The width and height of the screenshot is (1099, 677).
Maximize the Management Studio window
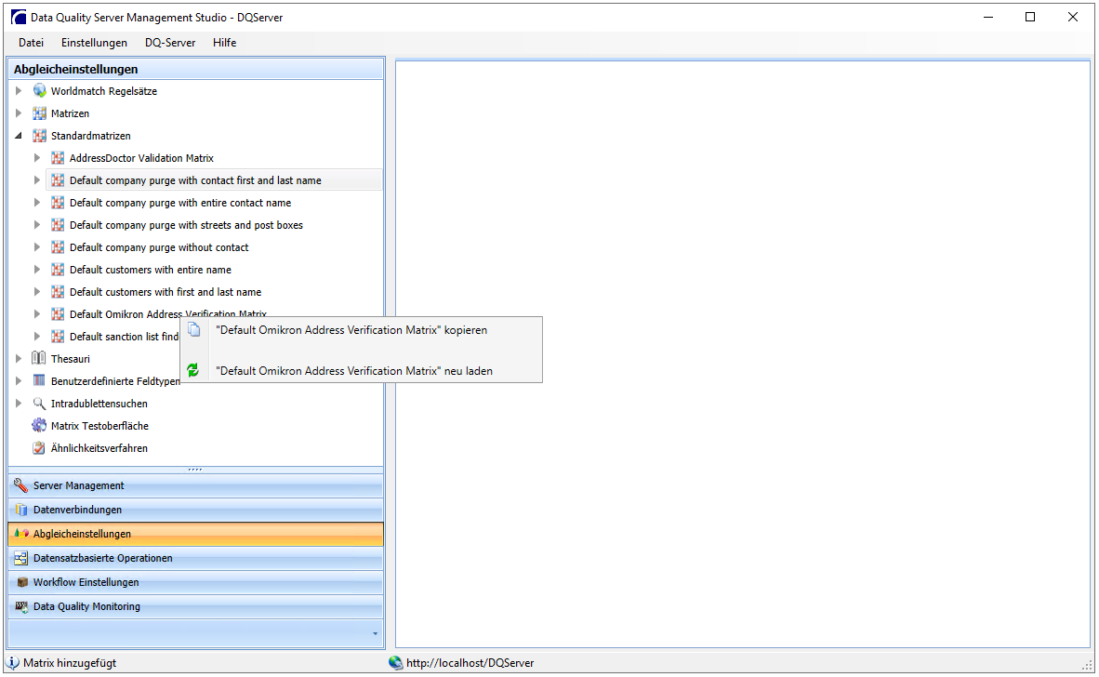click(x=1030, y=17)
